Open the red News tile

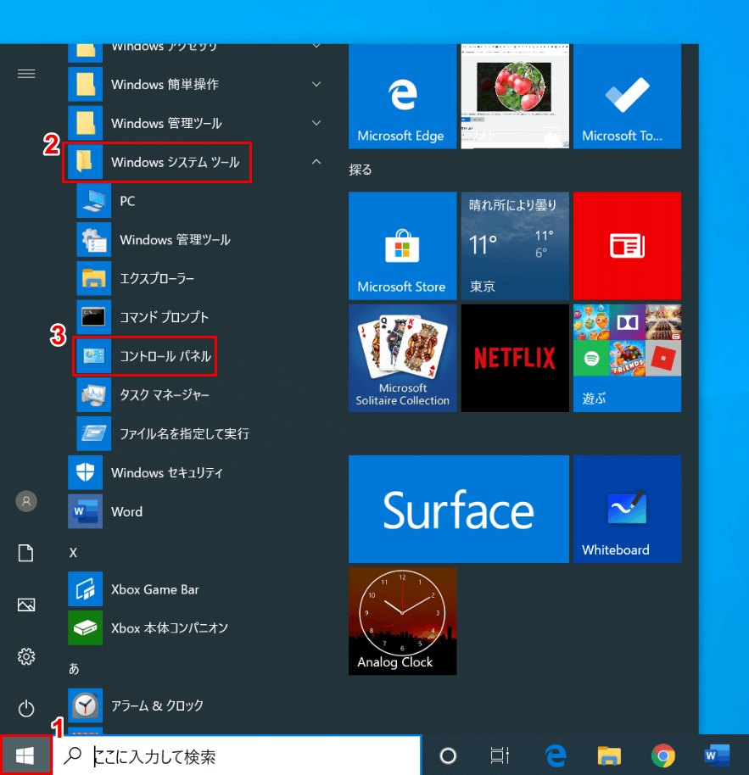coord(627,246)
